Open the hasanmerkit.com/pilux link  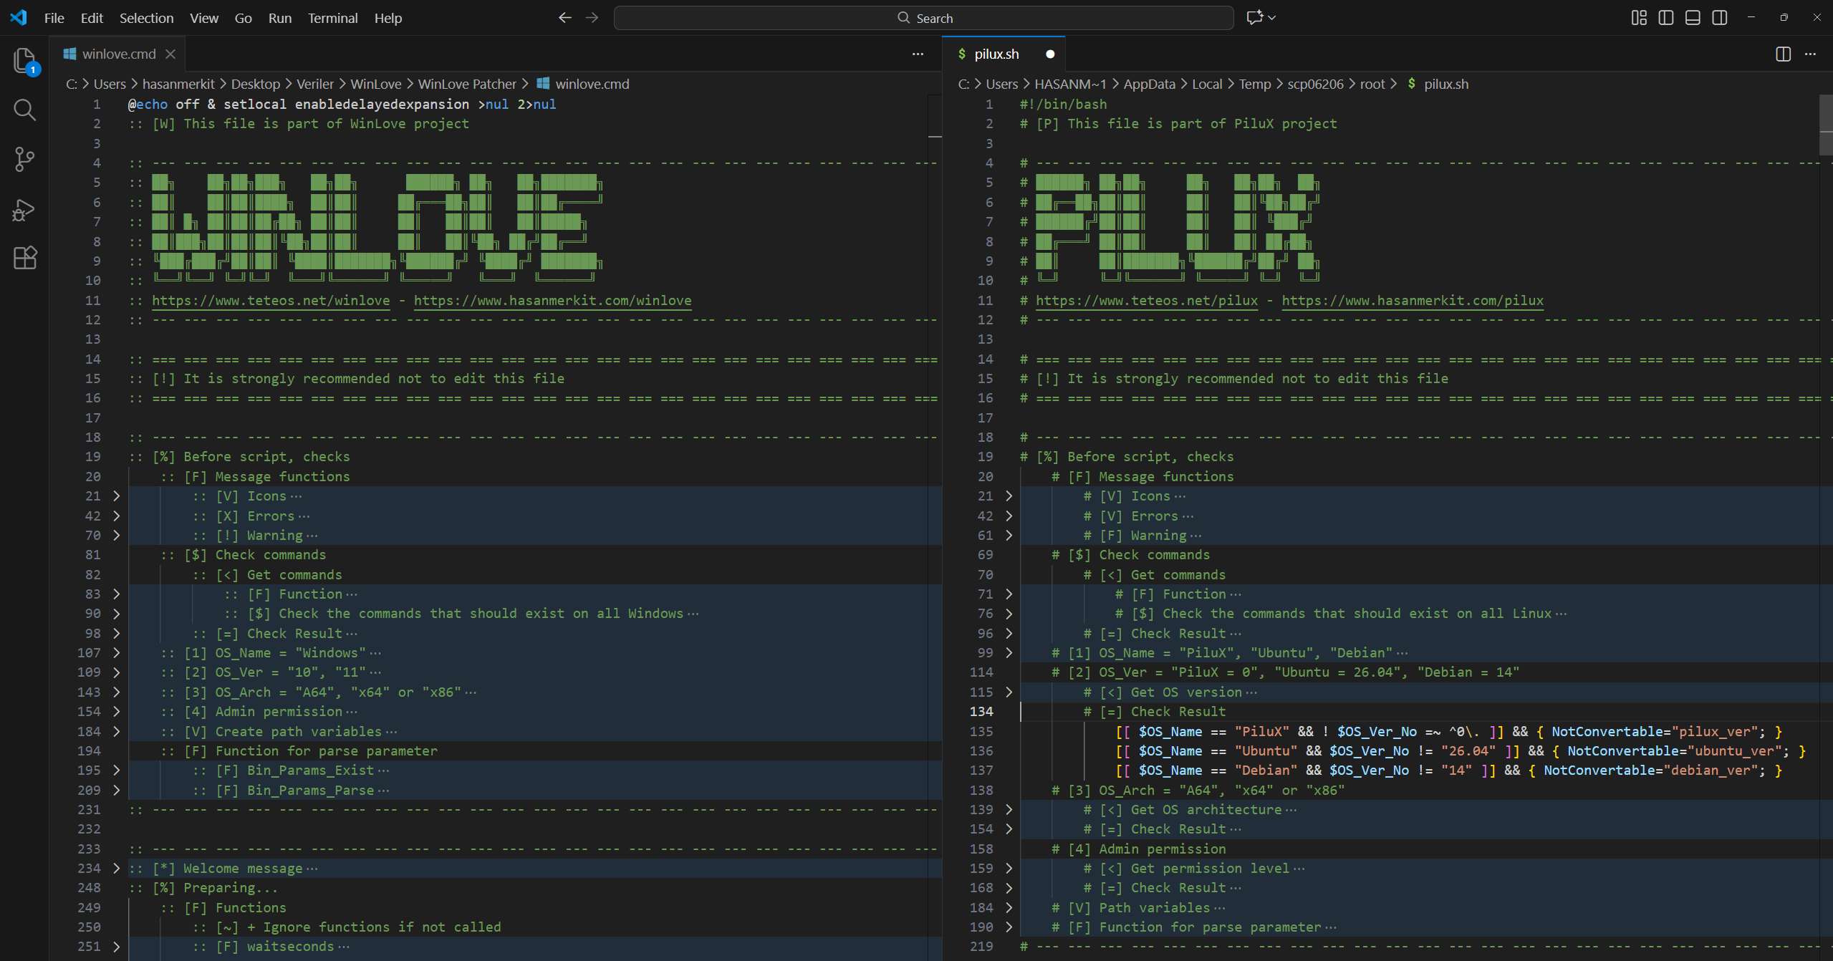click(1413, 301)
